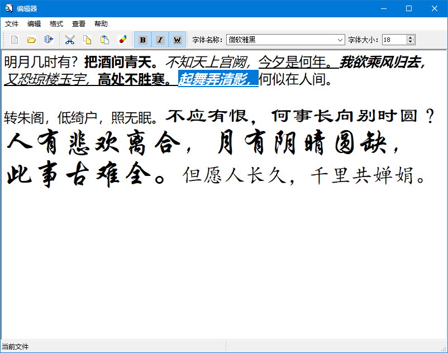
Task: Click the 当前文件 status bar label
Action: (x=15, y=347)
